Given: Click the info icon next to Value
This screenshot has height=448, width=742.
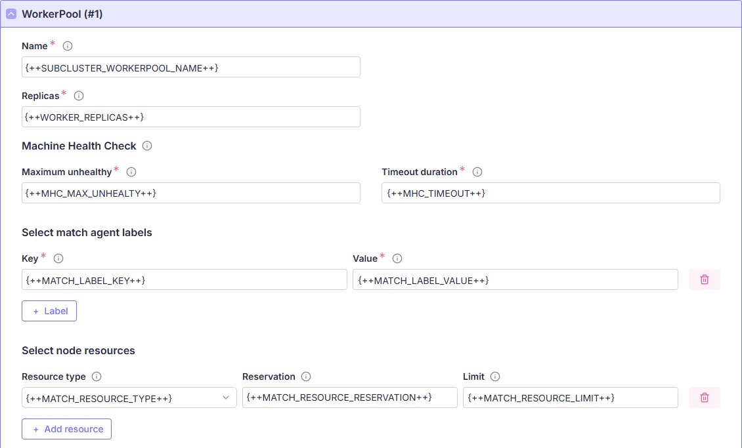Looking at the screenshot, I should (x=397, y=258).
